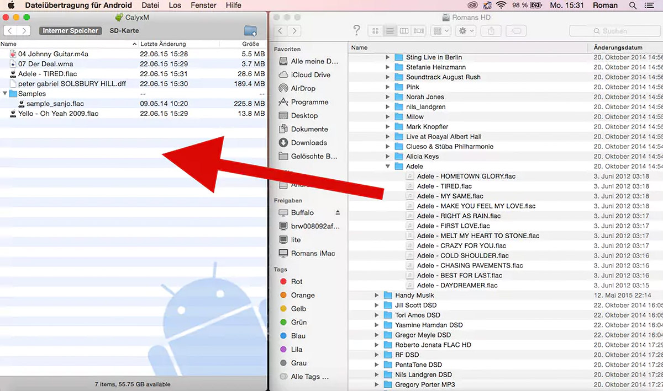This screenshot has width=663, height=391.
Task: Click the help question mark in Finder toolbar
Action: tap(356, 31)
